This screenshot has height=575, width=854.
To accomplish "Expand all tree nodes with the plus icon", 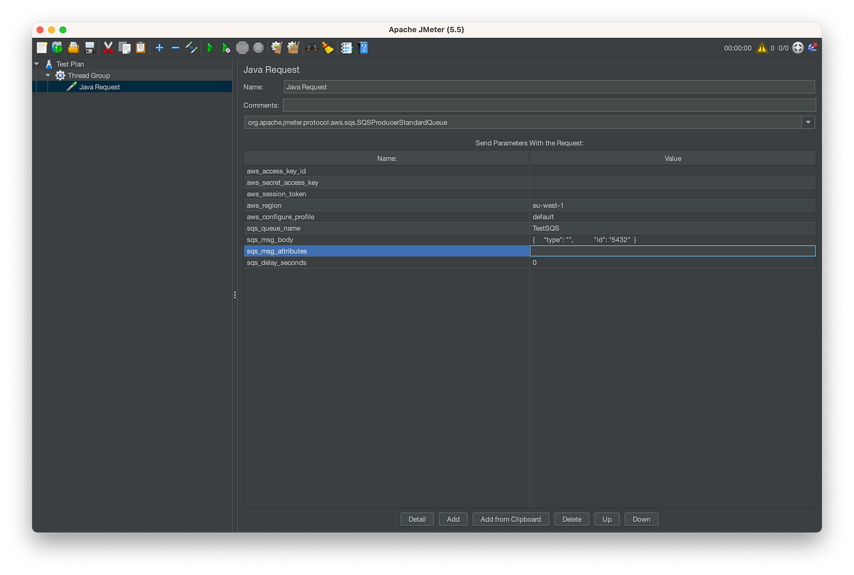I will [159, 47].
